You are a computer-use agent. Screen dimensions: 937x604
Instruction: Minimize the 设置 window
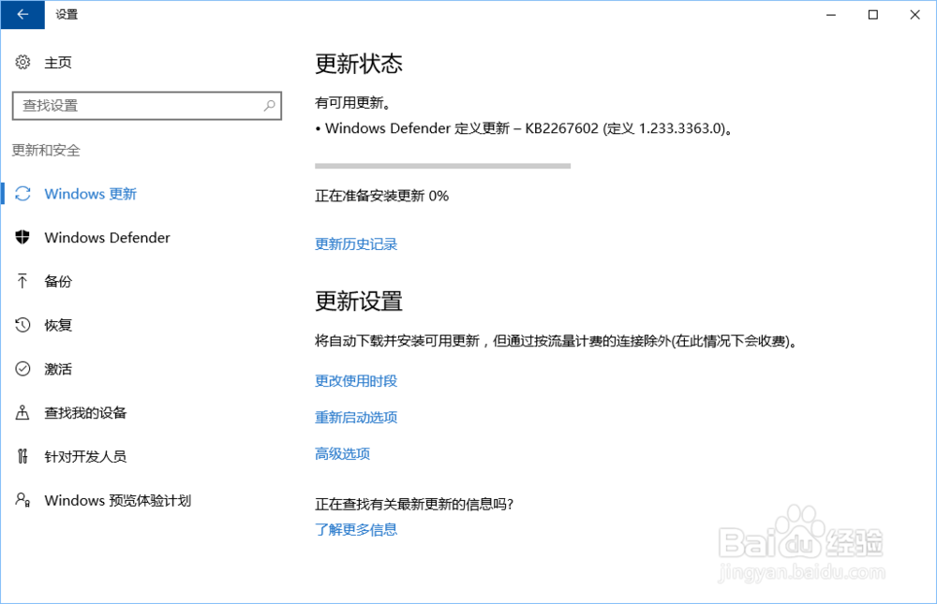831,14
